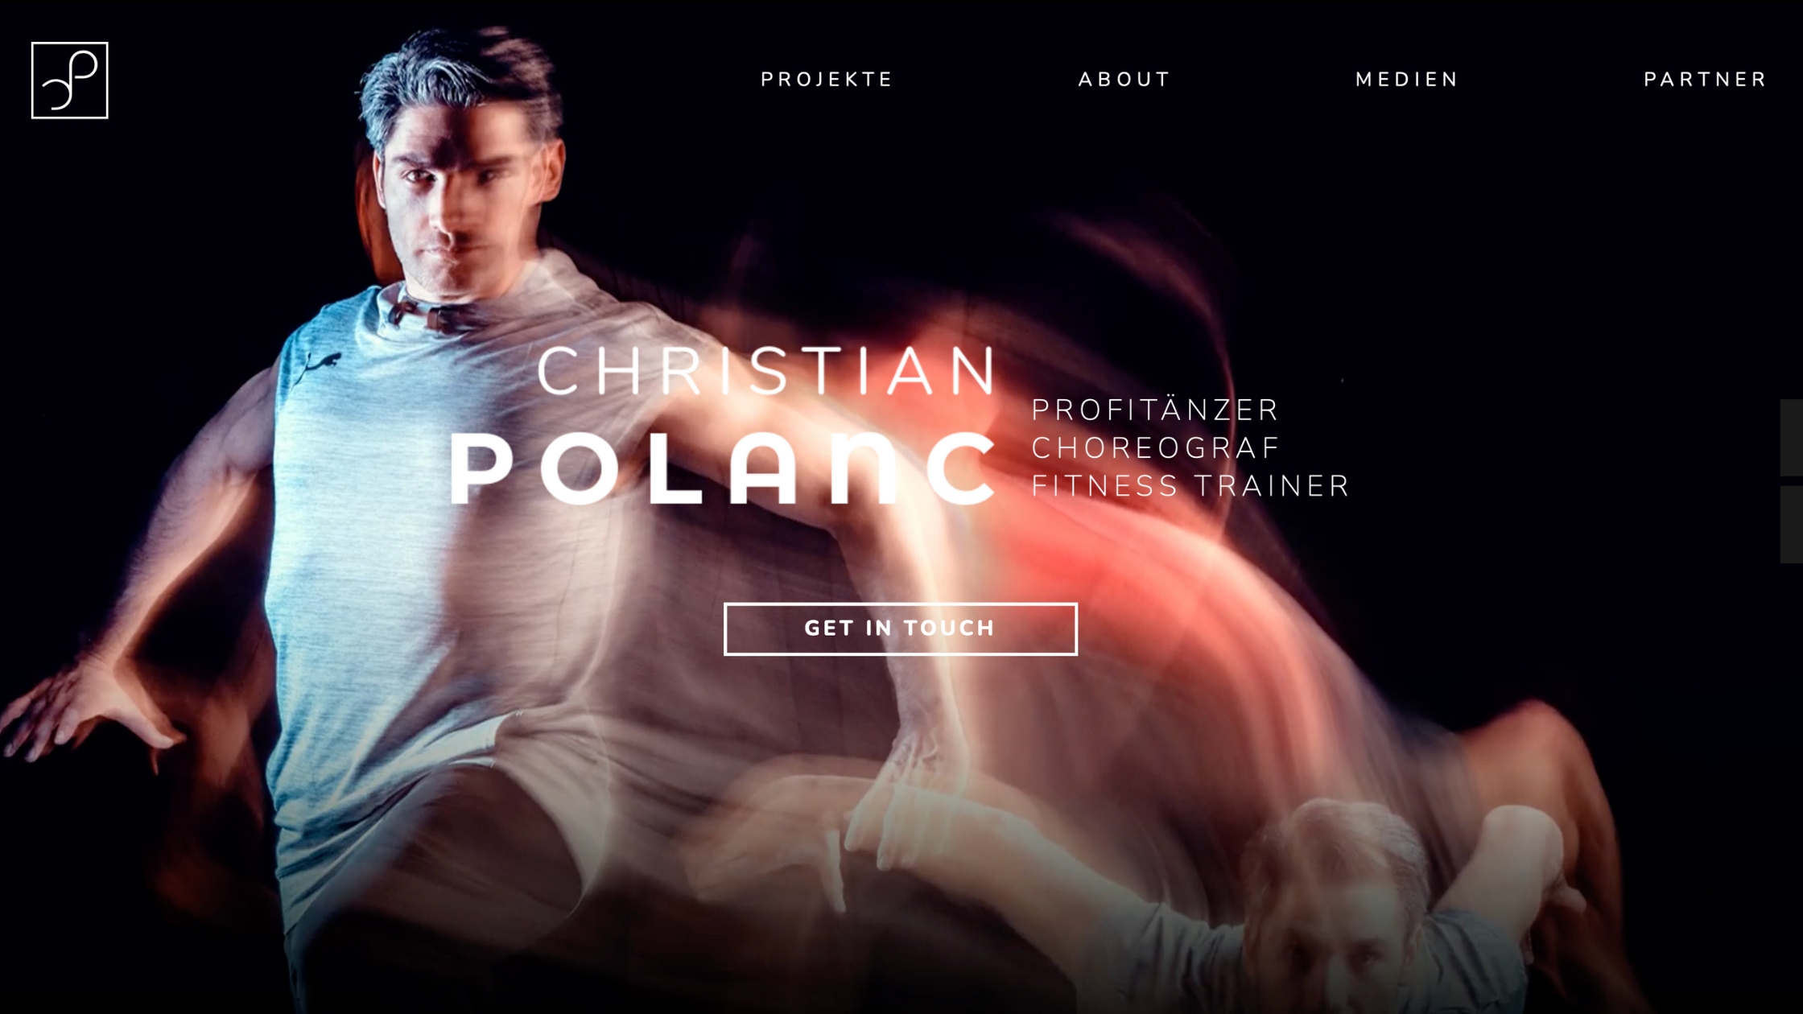This screenshot has height=1014, width=1803.
Task: Select PARTNER in navigation
Action: (1705, 80)
